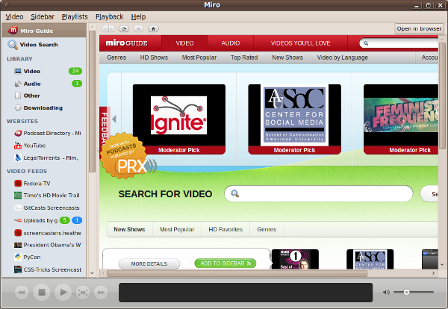Select the HD Favorites listing tab
Image resolution: width=448 pixels, height=309 pixels.
tap(225, 229)
